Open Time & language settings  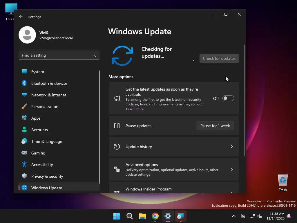coord(59,141)
